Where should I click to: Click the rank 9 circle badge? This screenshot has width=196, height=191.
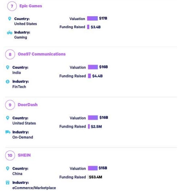(x=10, y=105)
